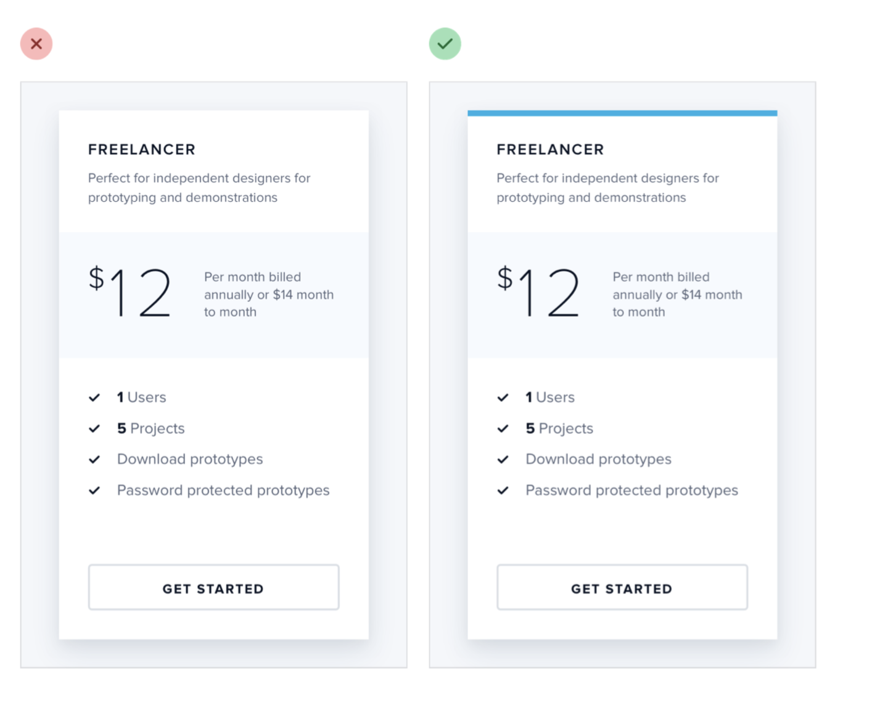
Task: Click the red X badge above the left card
Action: click(36, 44)
